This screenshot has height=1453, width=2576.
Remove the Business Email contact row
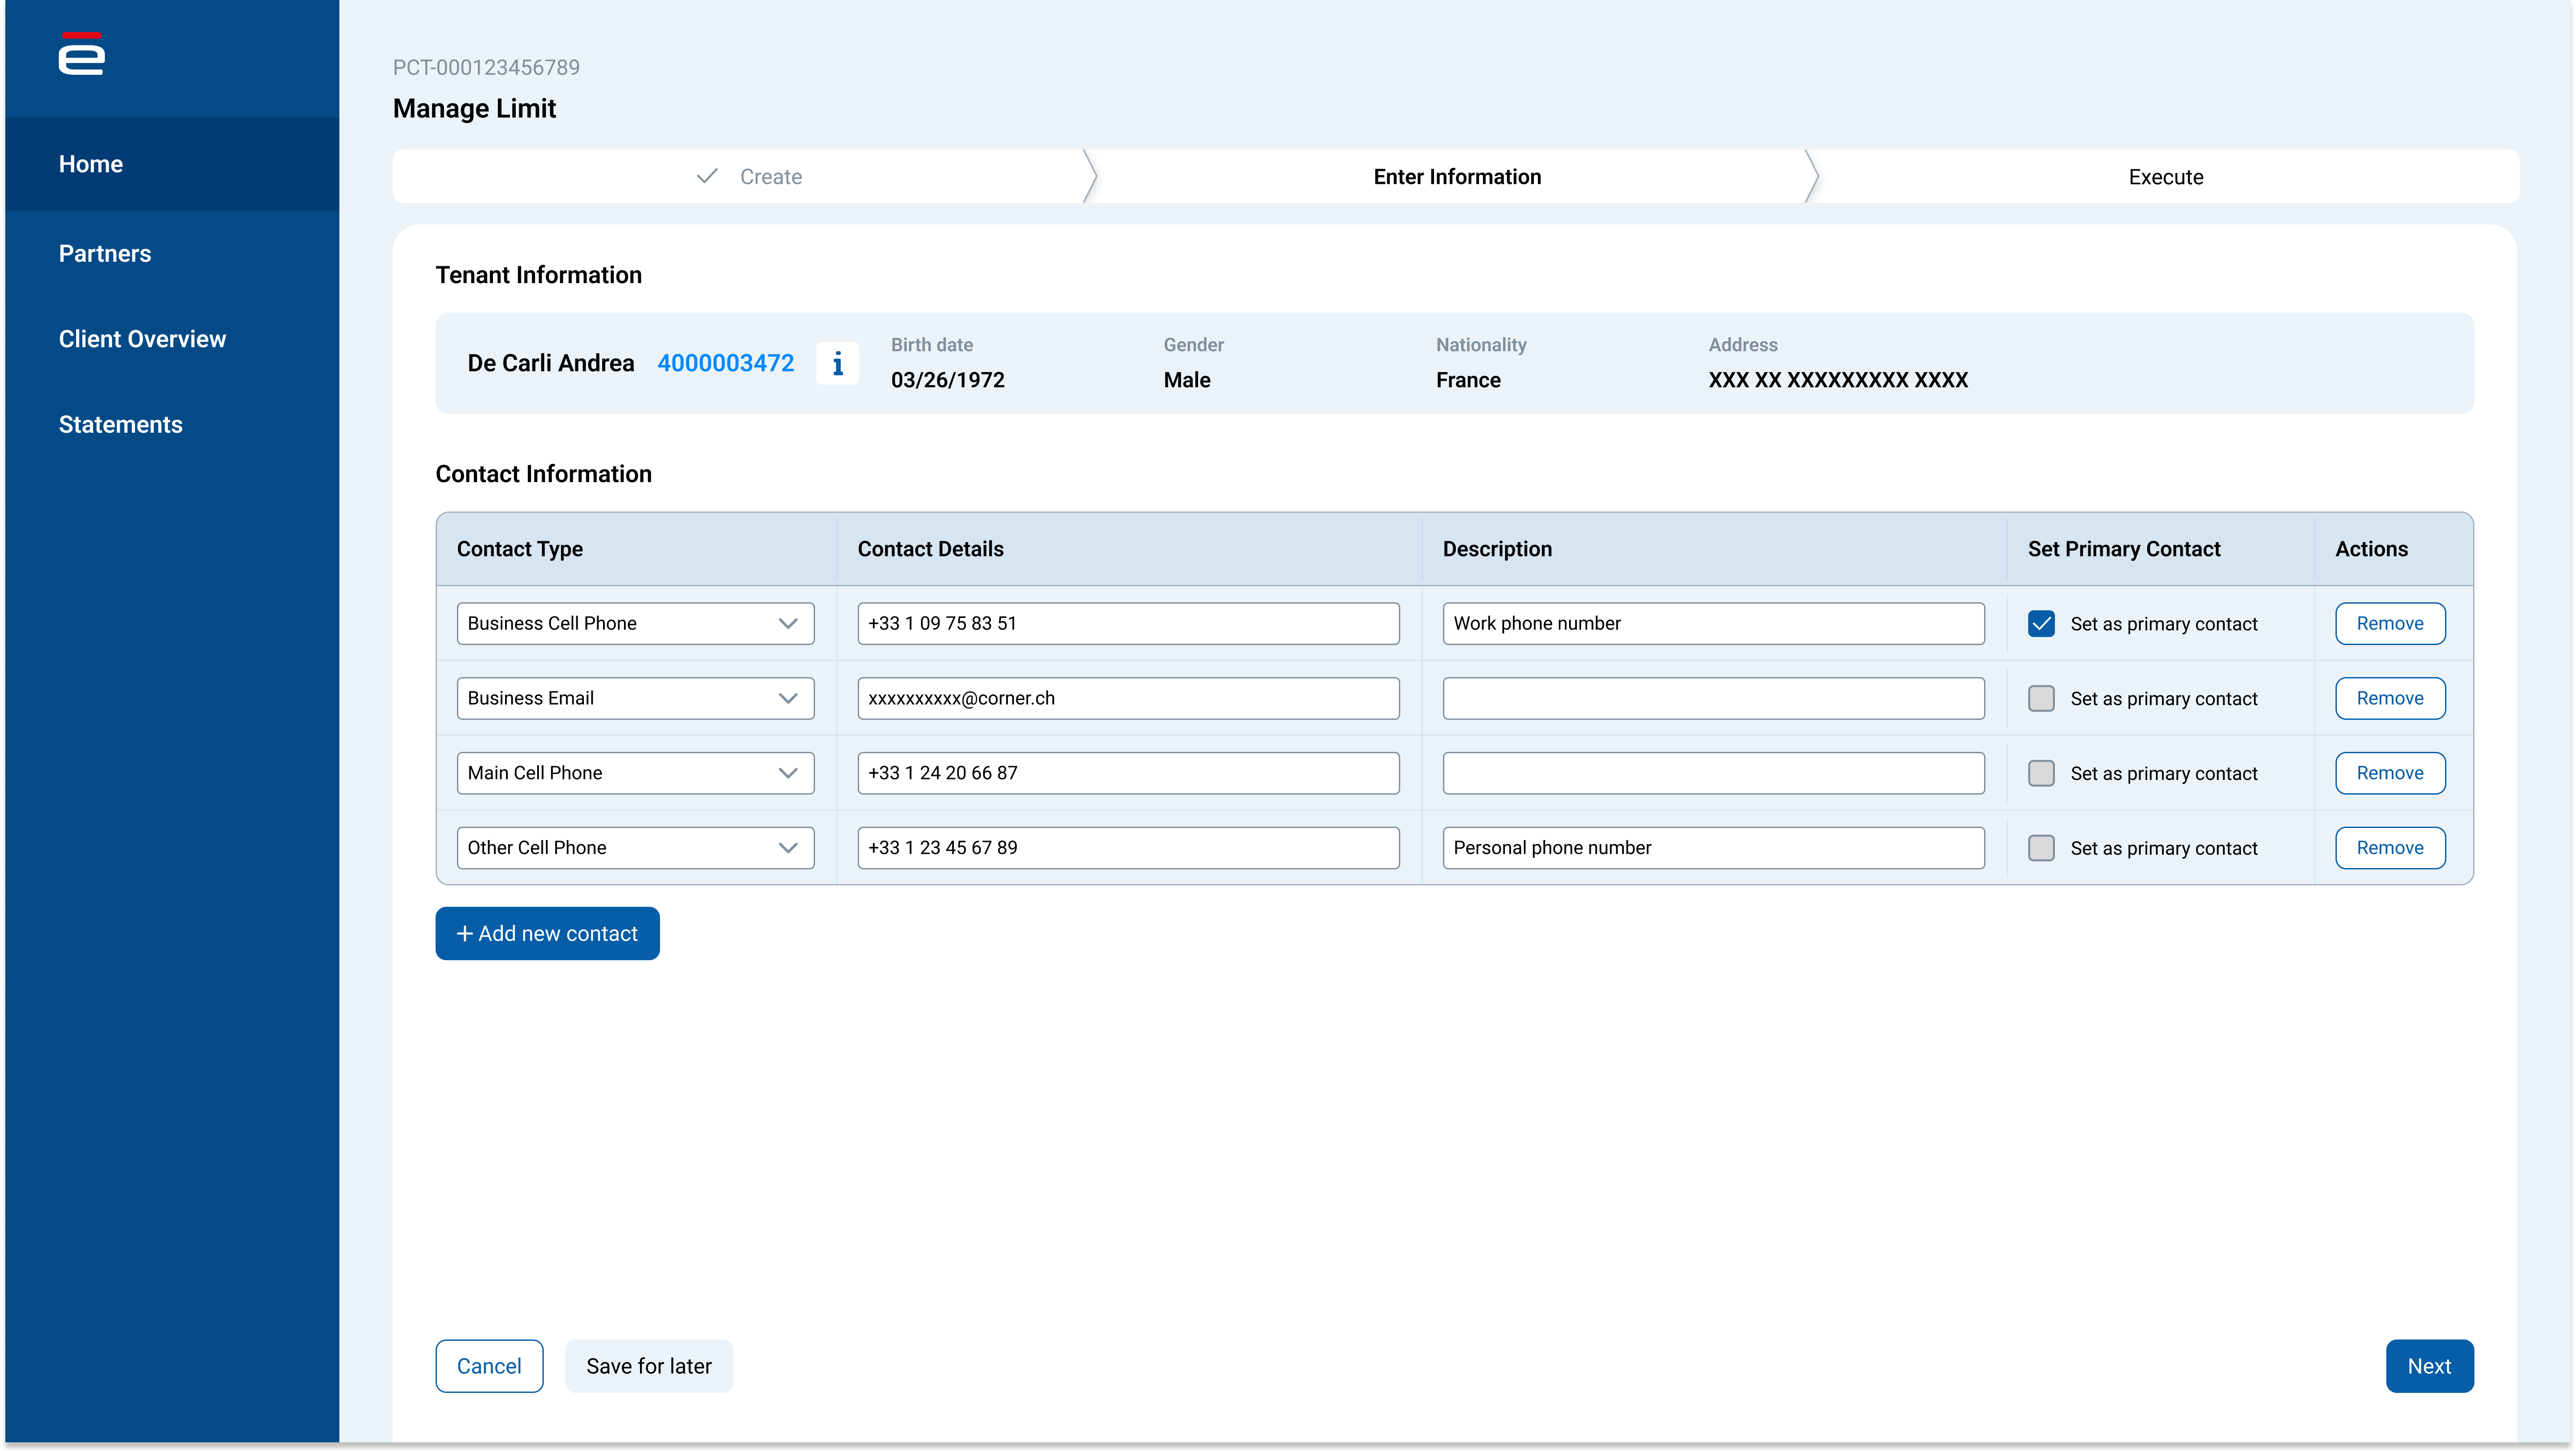coord(2390,698)
